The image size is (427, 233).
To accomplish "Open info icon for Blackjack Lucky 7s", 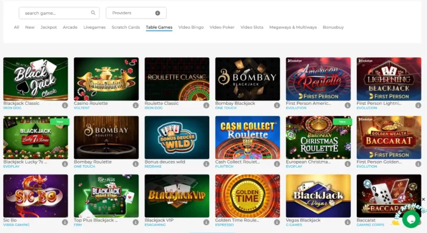I will (65, 164).
